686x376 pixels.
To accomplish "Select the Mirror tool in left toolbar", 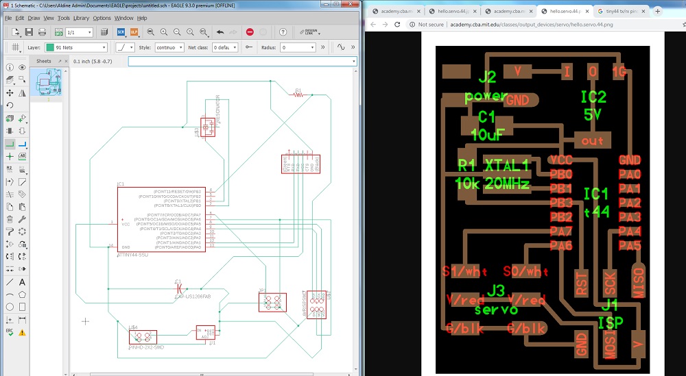I will 23,93.
